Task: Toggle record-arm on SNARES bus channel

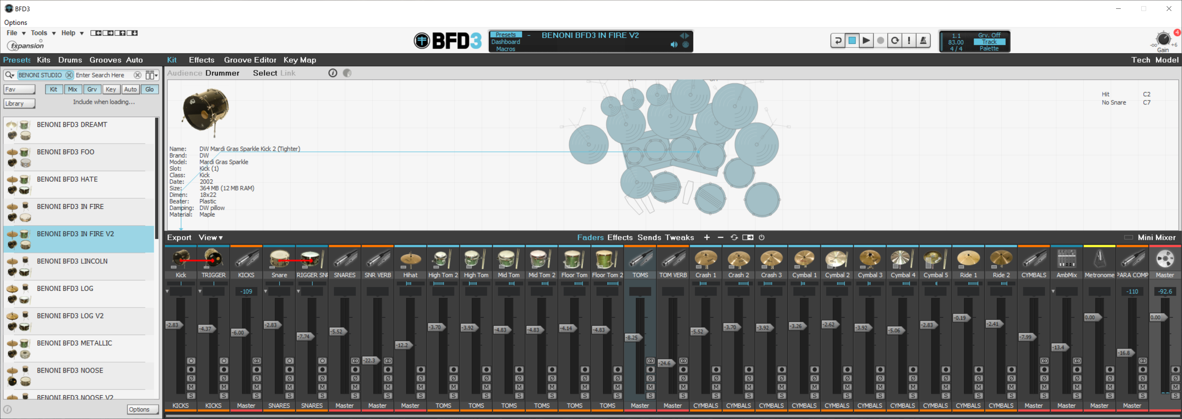Action: [355, 369]
